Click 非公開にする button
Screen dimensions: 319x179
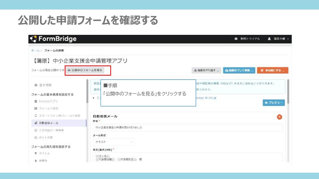pyautogui.click(x=273, y=71)
